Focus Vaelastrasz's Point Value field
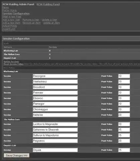The height and width of the screenshot is (161, 140). point(124,82)
